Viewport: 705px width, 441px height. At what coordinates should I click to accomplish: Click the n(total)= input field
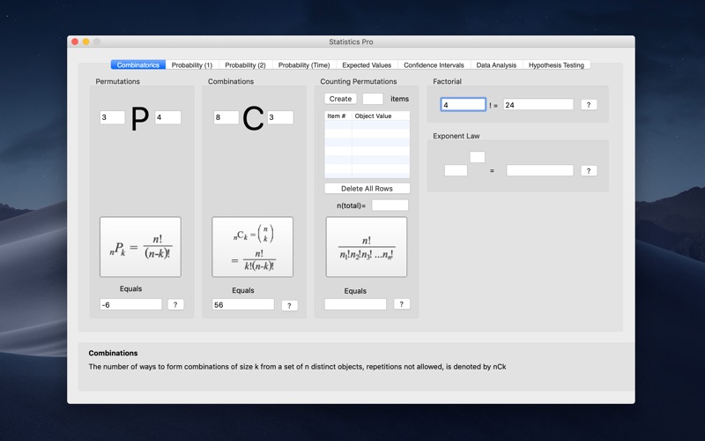coord(390,206)
